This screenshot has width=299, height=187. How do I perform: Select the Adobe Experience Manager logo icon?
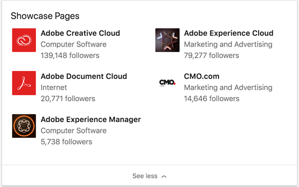pyautogui.click(x=24, y=126)
